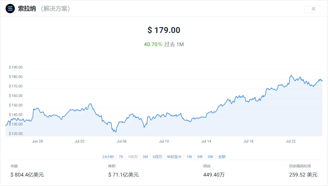The height and width of the screenshot is (186, 328).
Task: Switch chart to 3M range
Action: [x=145, y=157]
